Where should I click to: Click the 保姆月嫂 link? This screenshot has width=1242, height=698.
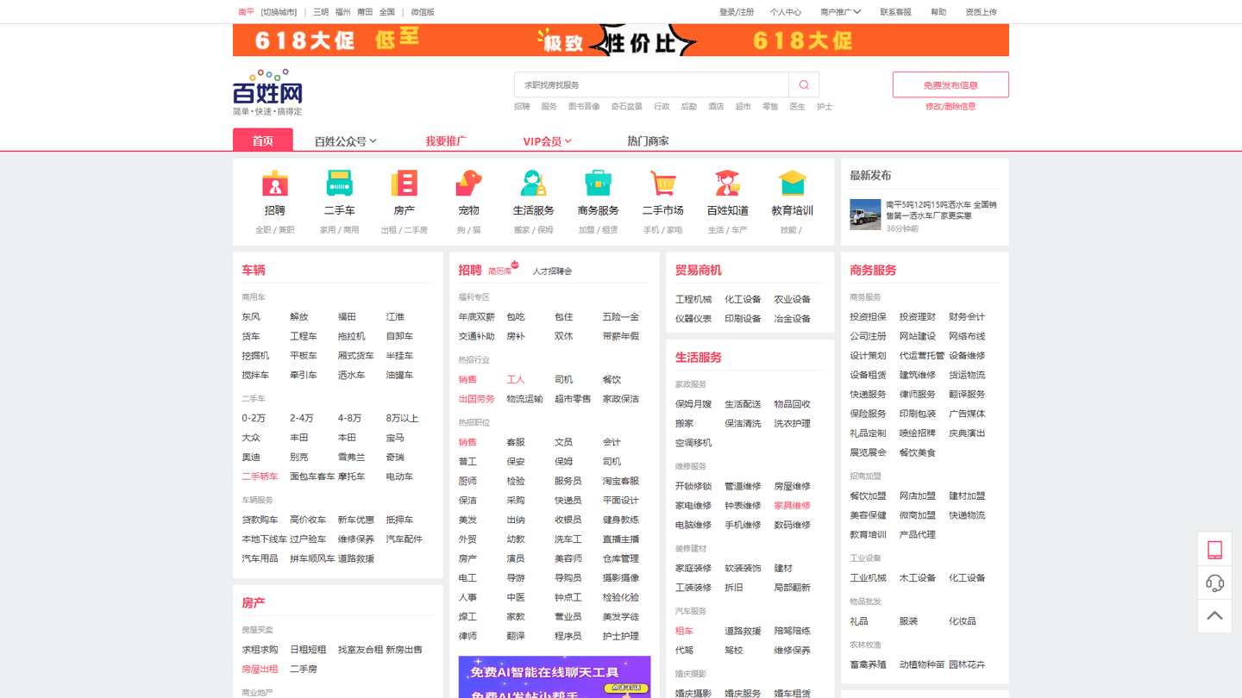coord(693,404)
